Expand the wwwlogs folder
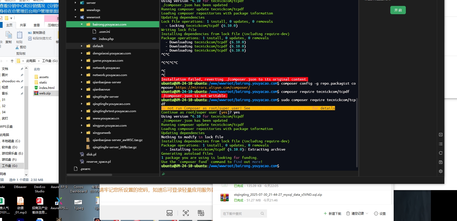 pos(75,10)
